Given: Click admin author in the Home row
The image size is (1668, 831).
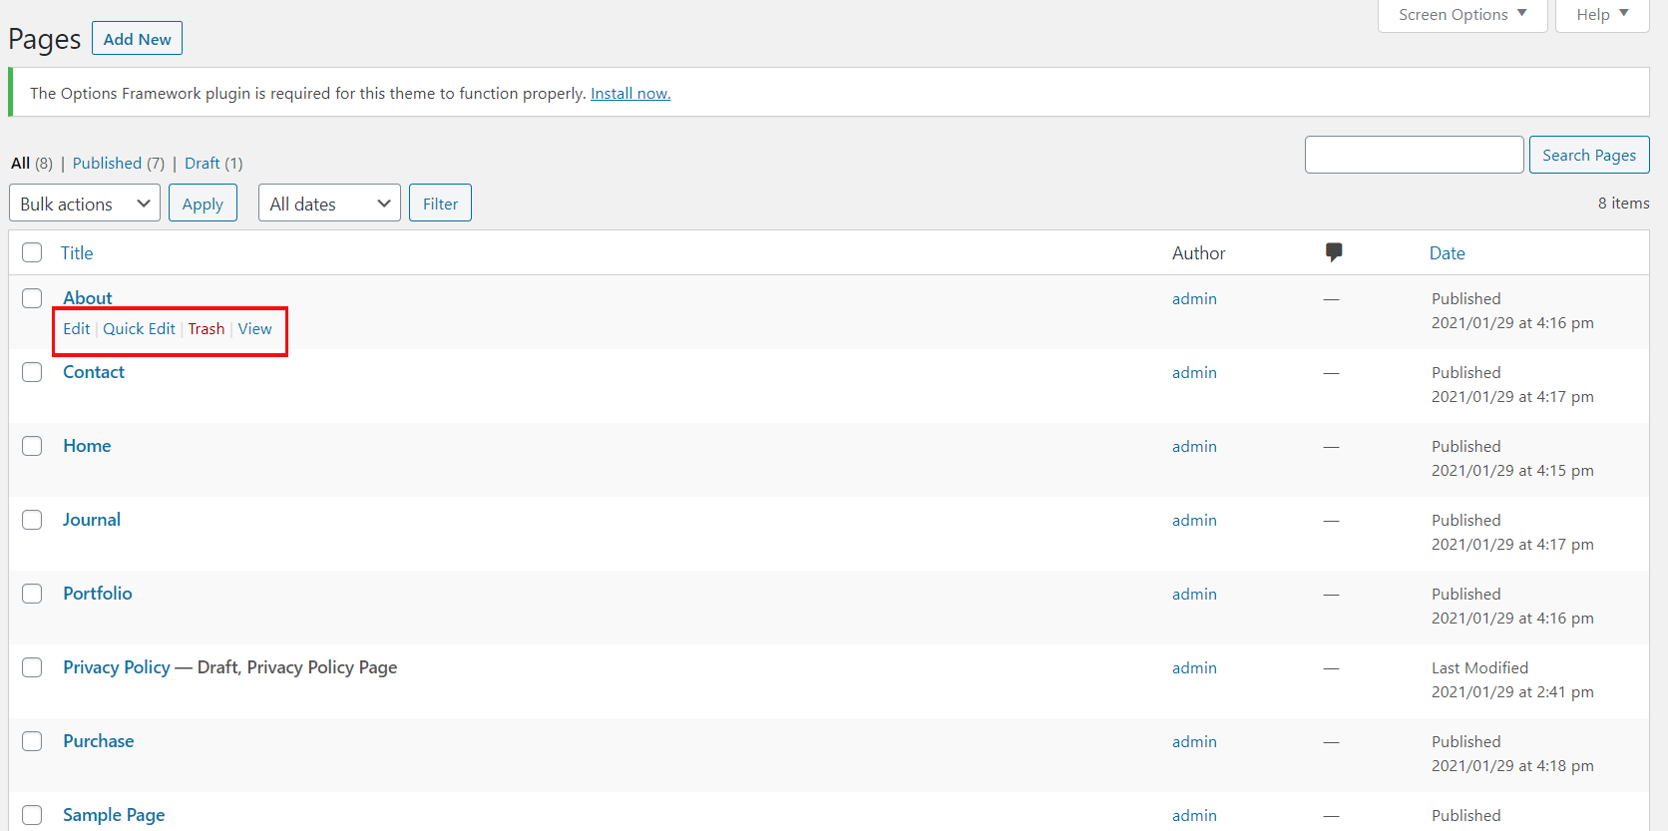Looking at the screenshot, I should [1194, 447].
